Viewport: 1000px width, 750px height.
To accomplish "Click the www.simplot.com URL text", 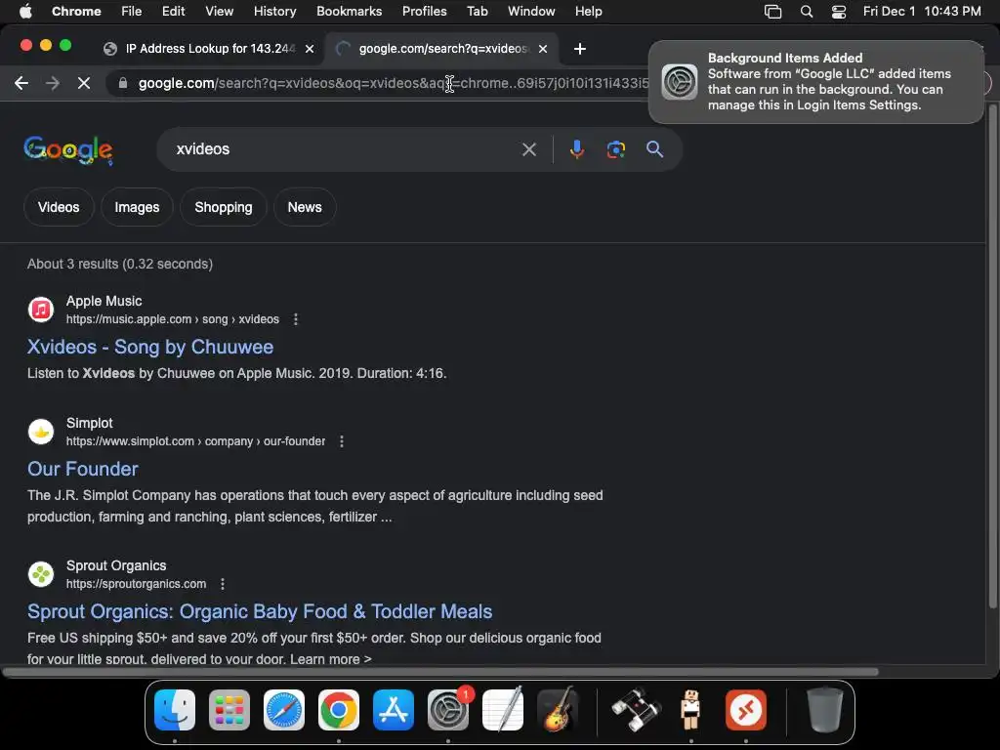I will (x=195, y=441).
